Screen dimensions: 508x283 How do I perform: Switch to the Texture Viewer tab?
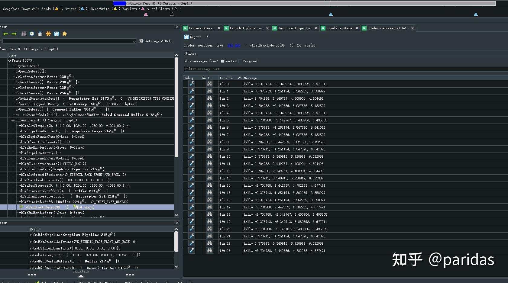[x=201, y=28]
